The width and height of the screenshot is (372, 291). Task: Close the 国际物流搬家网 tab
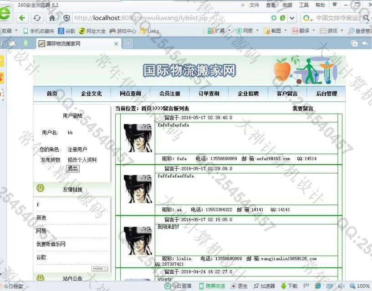tap(116, 44)
